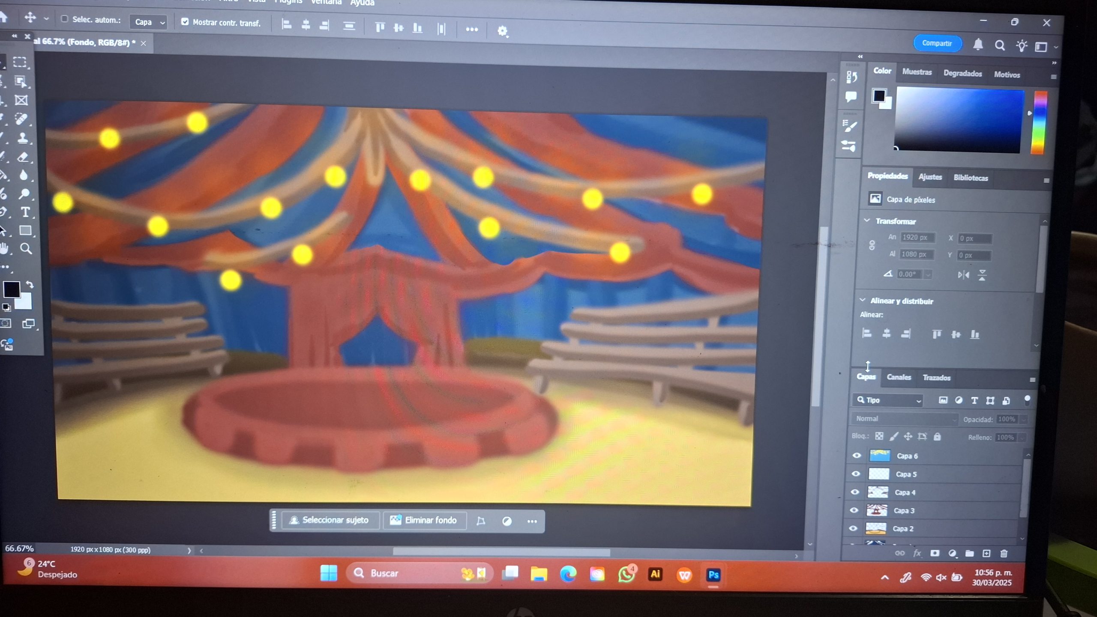Open Photoshop settings gear in options bar
The width and height of the screenshot is (1097, 617).
[502, 31]
